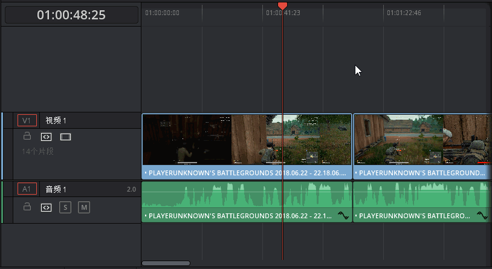This screenshot has height=269, width=492.
Task: Select the V1 destination control
Action: point(27,120)
